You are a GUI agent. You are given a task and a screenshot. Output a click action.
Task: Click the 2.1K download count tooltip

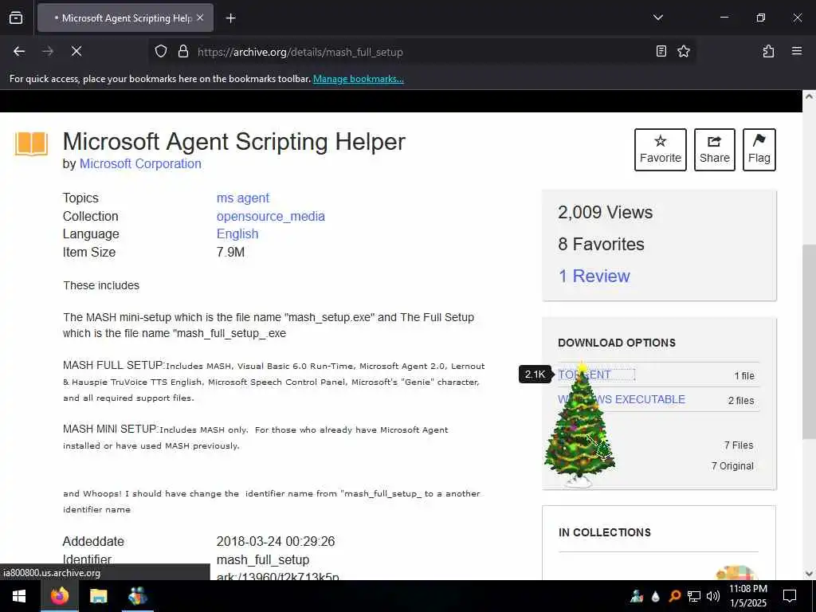click(x=535, y=375)
